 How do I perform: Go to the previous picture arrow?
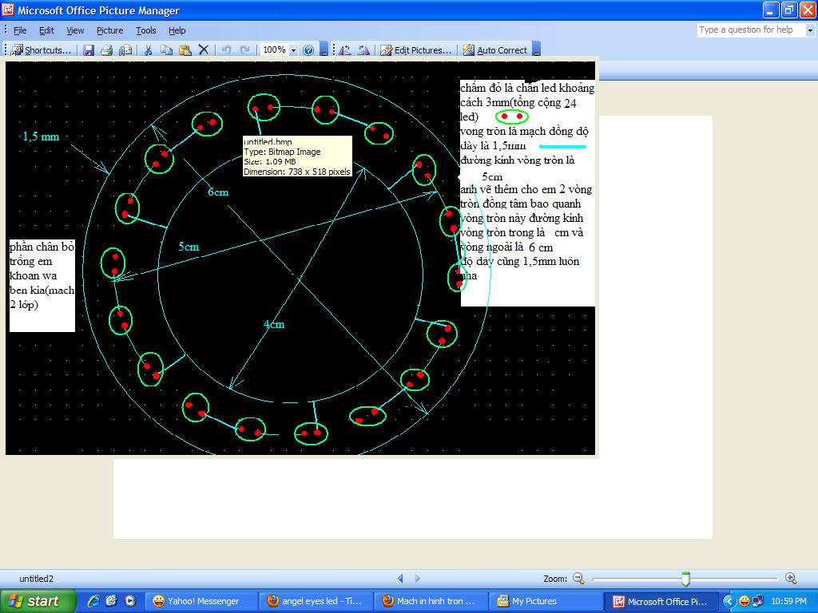tap(401, 579)
